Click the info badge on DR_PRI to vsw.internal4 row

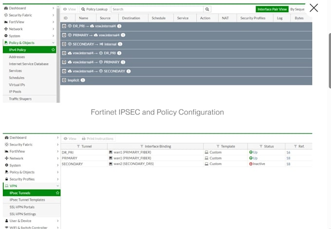(x=119, y=26)
